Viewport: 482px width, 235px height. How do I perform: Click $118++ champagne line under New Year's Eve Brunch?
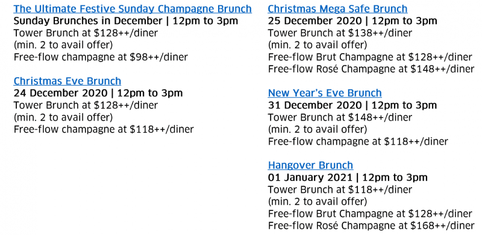pos(358,142)
